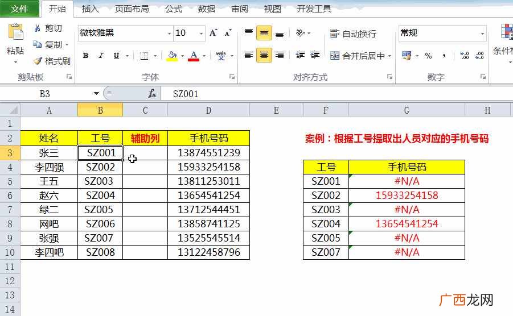Increase font size with the large A
This screenshot has height=316, width=513.
[214, 33]
